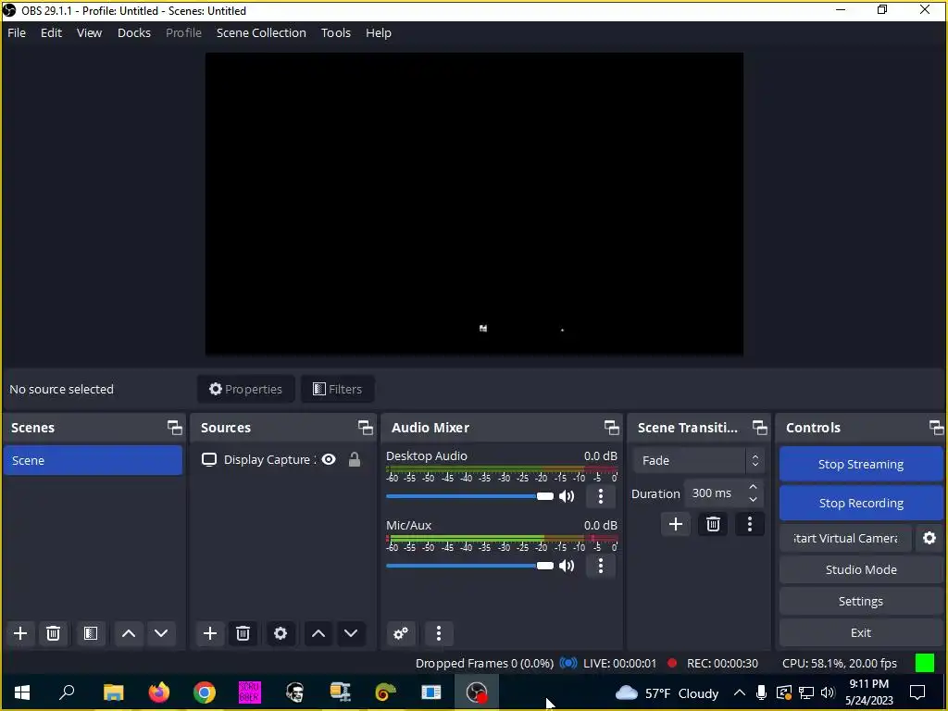Open Desktop Audio three-dot options
This screenshot has height=711, width=948.
(x=600, y=496)
